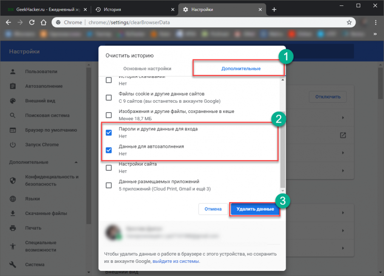Switch to Основные настройки tab
The height and width of the screenshot is (276, 384).
point(147,69)
